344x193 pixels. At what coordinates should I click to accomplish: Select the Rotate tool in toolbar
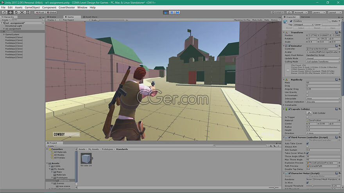pos(16,12)
